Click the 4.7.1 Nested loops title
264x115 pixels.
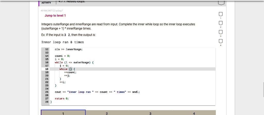69,2
